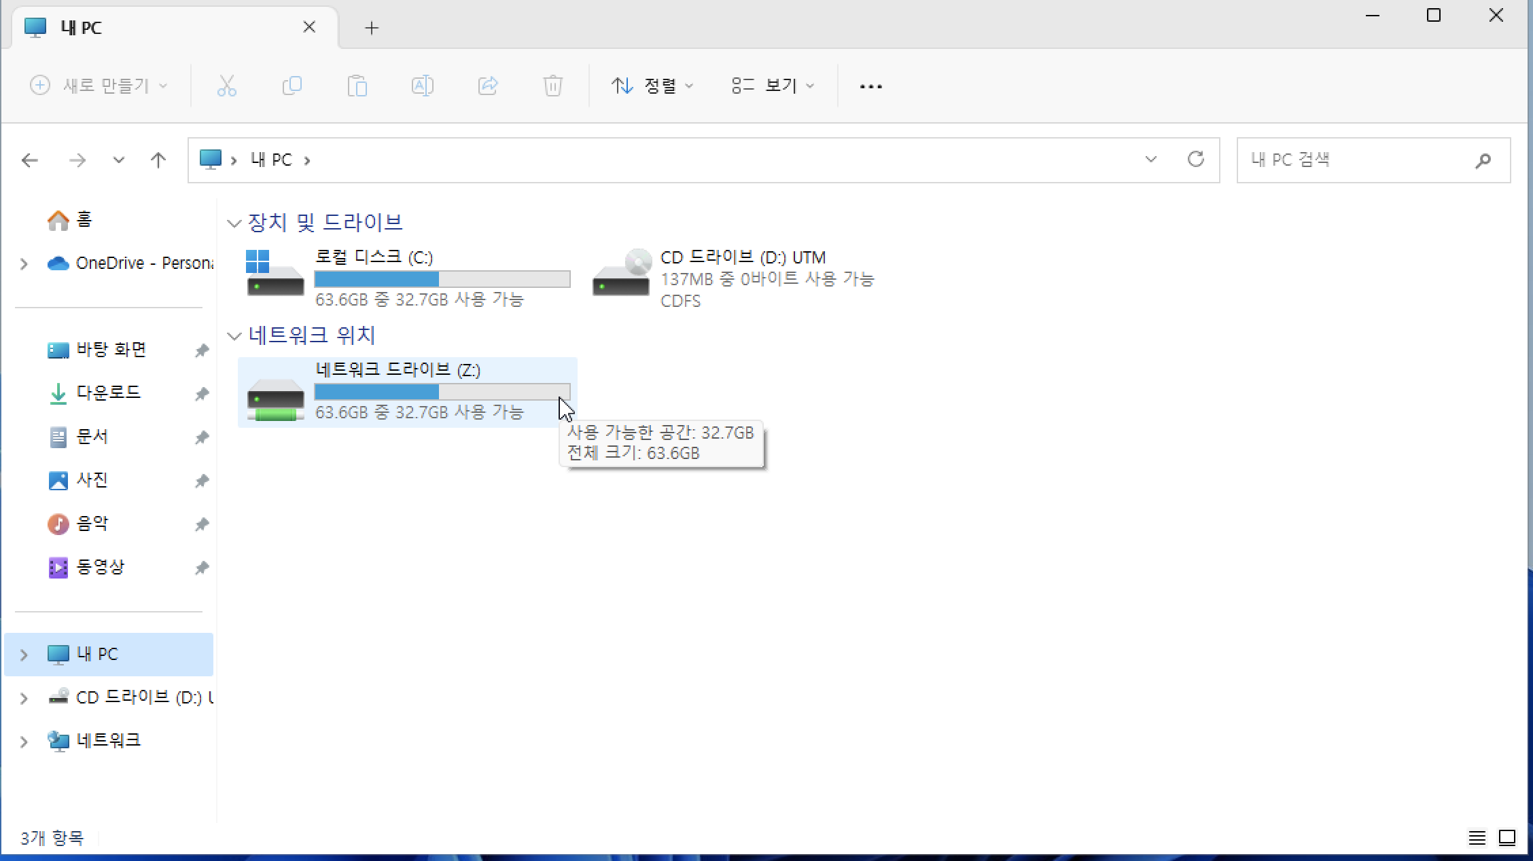
Task: Click the Delete trash can icon
Action: 552,86
